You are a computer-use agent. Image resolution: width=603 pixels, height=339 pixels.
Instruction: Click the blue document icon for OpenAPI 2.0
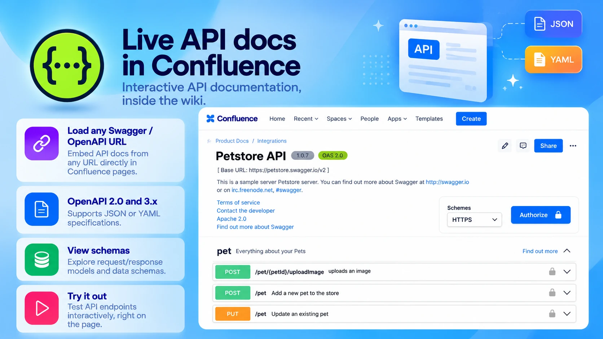pos(42,209)
